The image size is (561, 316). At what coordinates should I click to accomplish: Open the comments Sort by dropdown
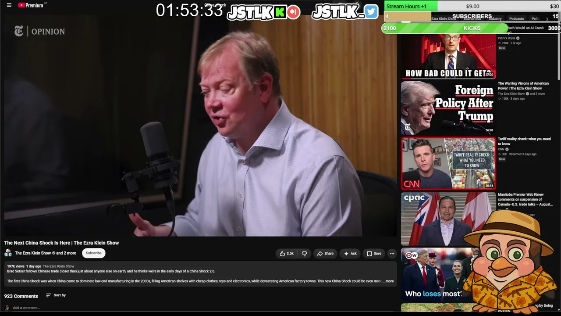[x=56, y=295]
